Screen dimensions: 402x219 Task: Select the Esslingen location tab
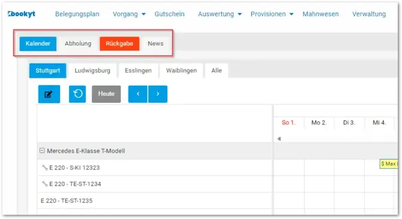click(138, 71)
